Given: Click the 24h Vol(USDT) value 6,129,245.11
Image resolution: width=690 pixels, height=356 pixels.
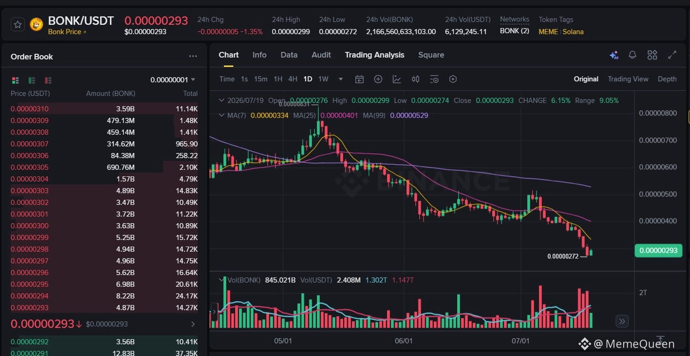Looking at the screenshot, I should point(466,32).
